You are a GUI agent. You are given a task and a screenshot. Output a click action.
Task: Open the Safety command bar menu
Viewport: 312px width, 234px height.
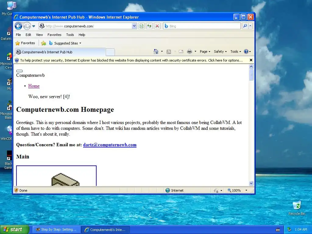click(x=220, y=51)
